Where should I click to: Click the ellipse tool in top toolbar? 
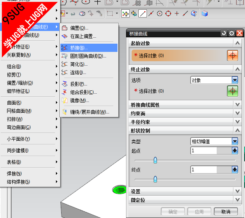click(86, 2)
